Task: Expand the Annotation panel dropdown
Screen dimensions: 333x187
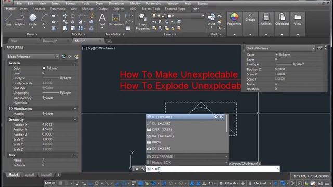Action: point(115,34)
